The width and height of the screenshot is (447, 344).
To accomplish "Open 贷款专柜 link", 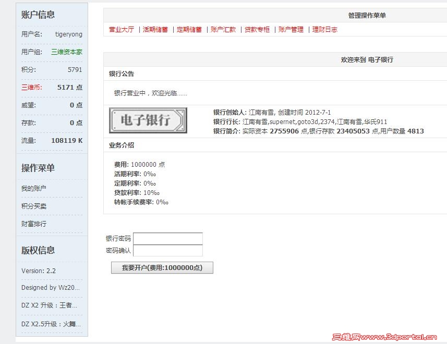I will (257, 29).
